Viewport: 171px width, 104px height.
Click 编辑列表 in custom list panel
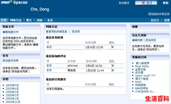pyautogui.click(x=137, y=40)
